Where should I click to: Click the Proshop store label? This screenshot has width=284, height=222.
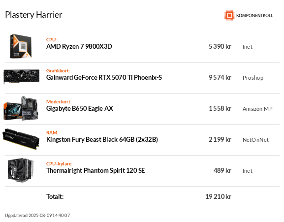click(253, 78)
